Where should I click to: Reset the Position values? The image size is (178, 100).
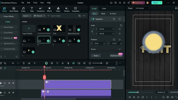click(114, 39)
